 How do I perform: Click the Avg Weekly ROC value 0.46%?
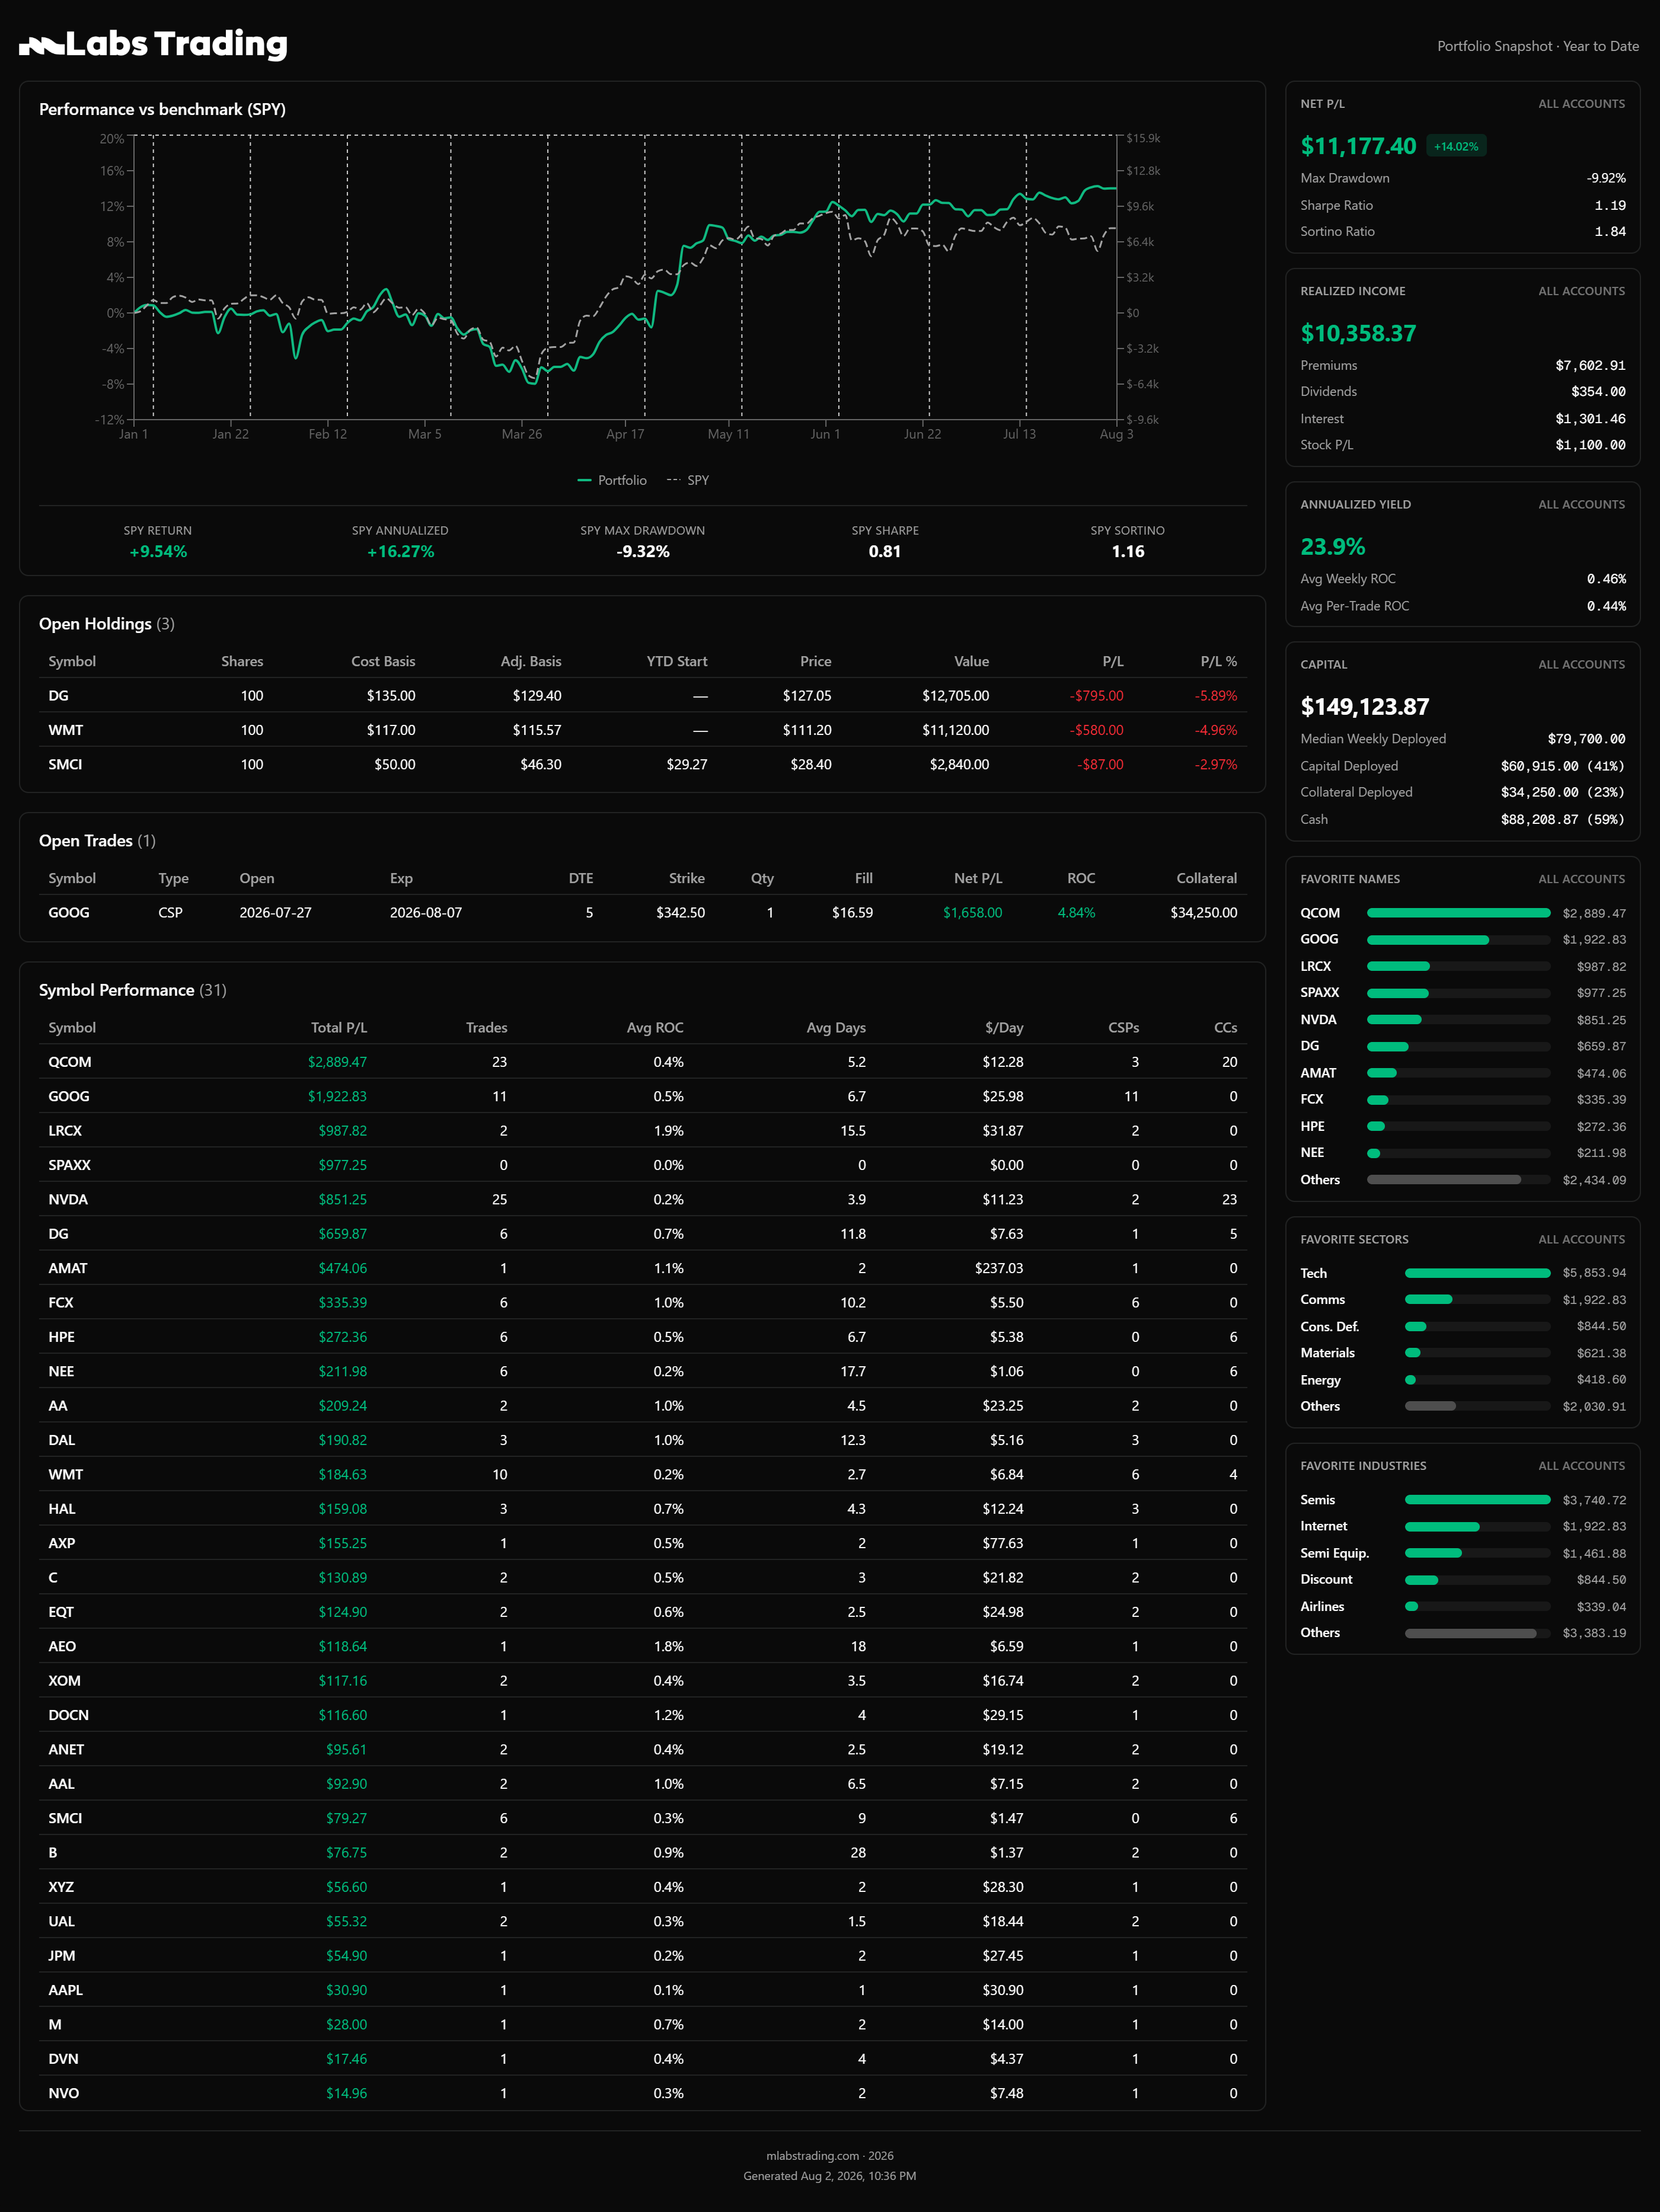click(x=1606, y=578)
